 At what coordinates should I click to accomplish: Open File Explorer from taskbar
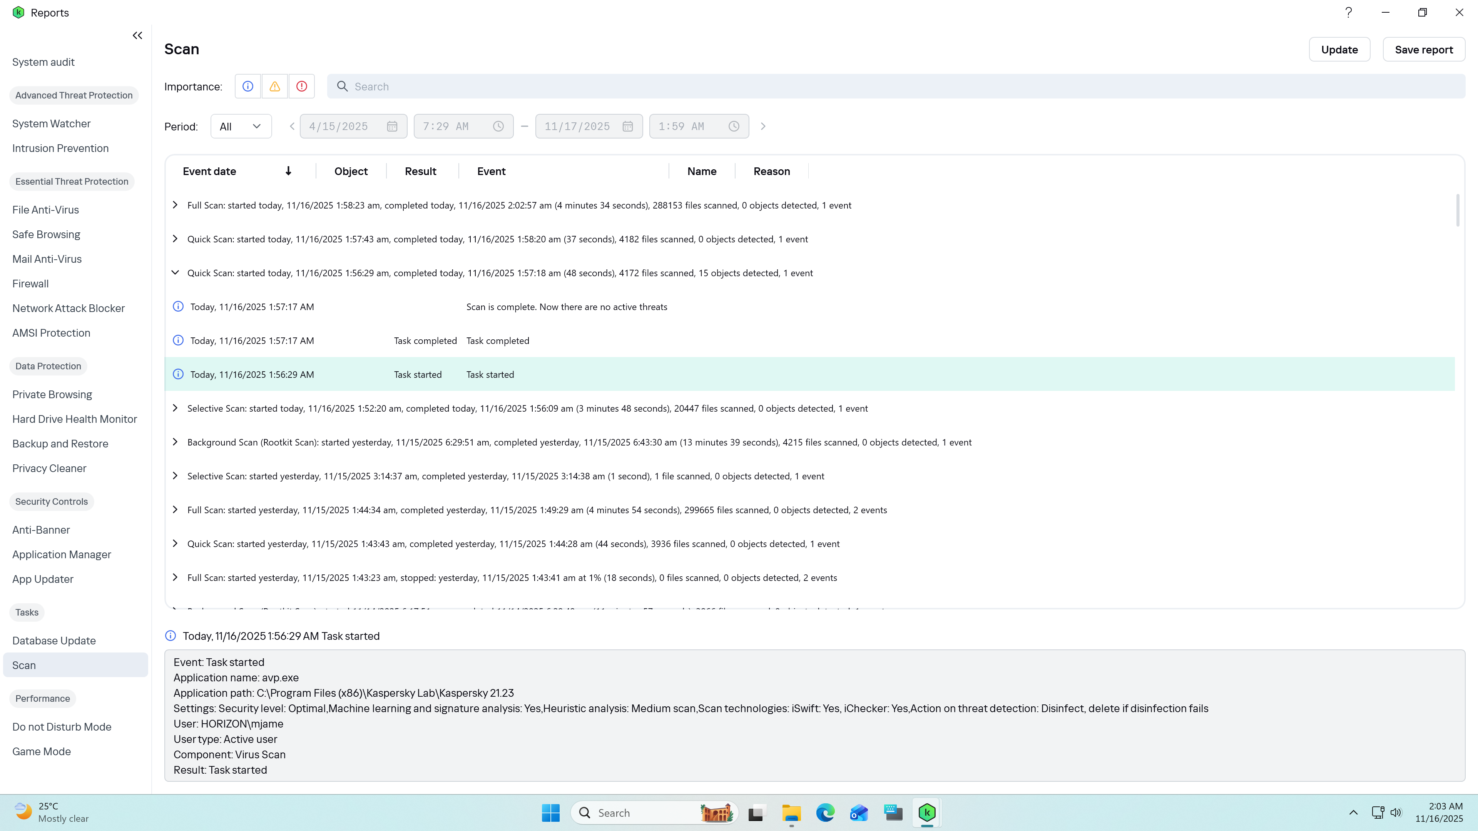click(791, 812)
